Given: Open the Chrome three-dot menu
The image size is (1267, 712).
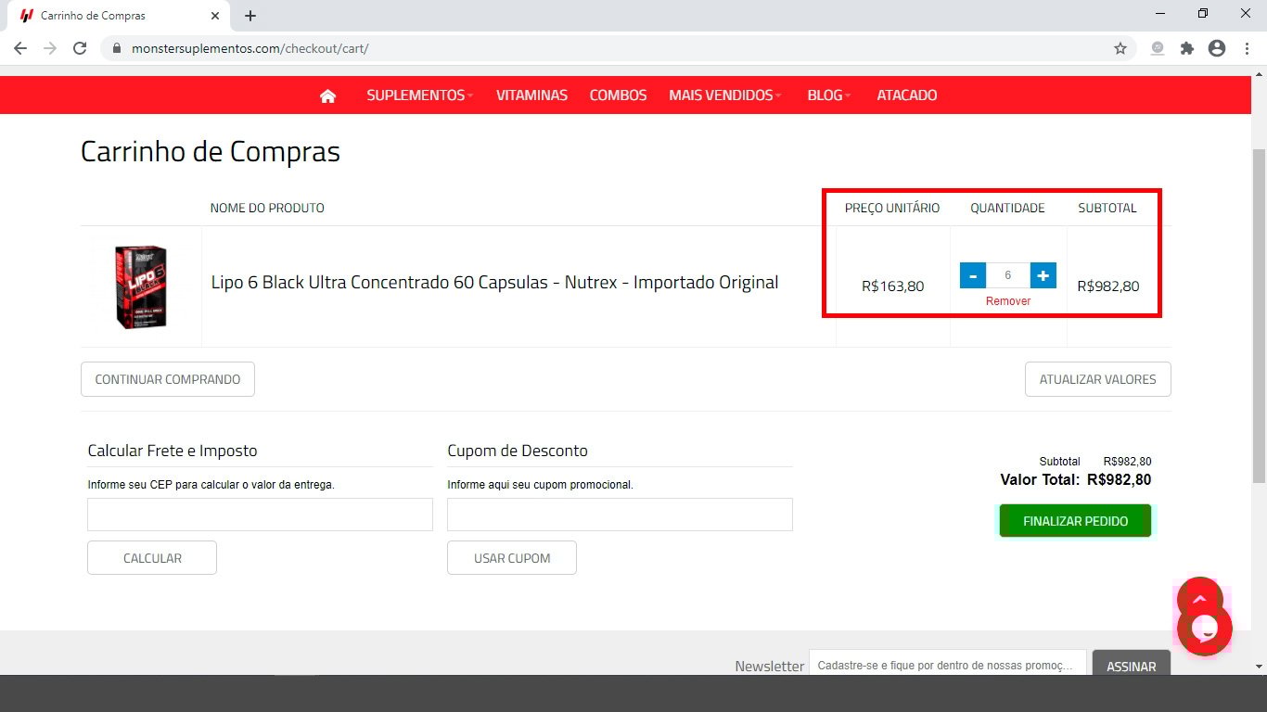Looking at the screenshot, I should point(1247,48).
